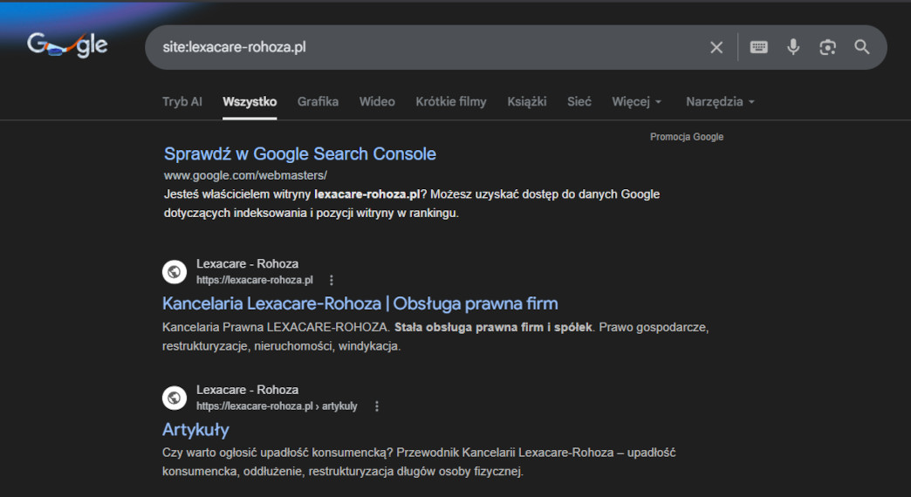Open the Grafika tab
This screenshot has height=497, width=911.
point(318,102)
